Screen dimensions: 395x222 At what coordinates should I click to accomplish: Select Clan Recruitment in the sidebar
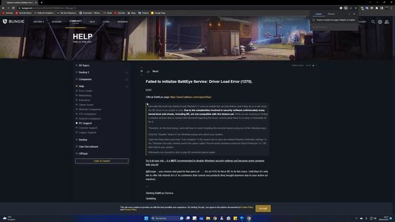tap(88, 147)
